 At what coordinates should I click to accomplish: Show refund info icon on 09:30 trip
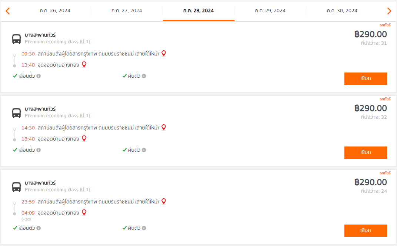tap(144, 76)
